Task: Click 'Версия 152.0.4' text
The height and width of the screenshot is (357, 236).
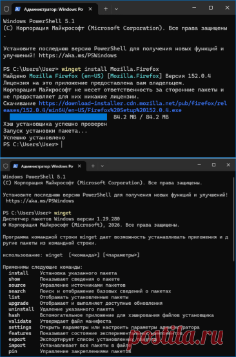Action: (x=188, y=76)
